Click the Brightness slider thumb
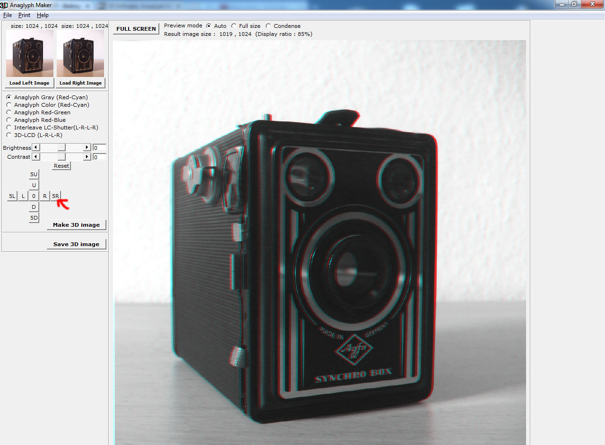 click(61, 147)
